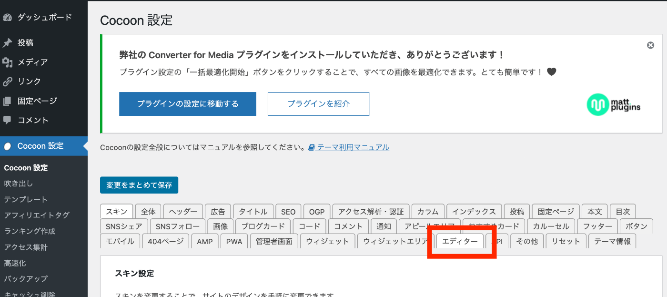Switch to アクセス解析・認証 tab

click(371, 212)
